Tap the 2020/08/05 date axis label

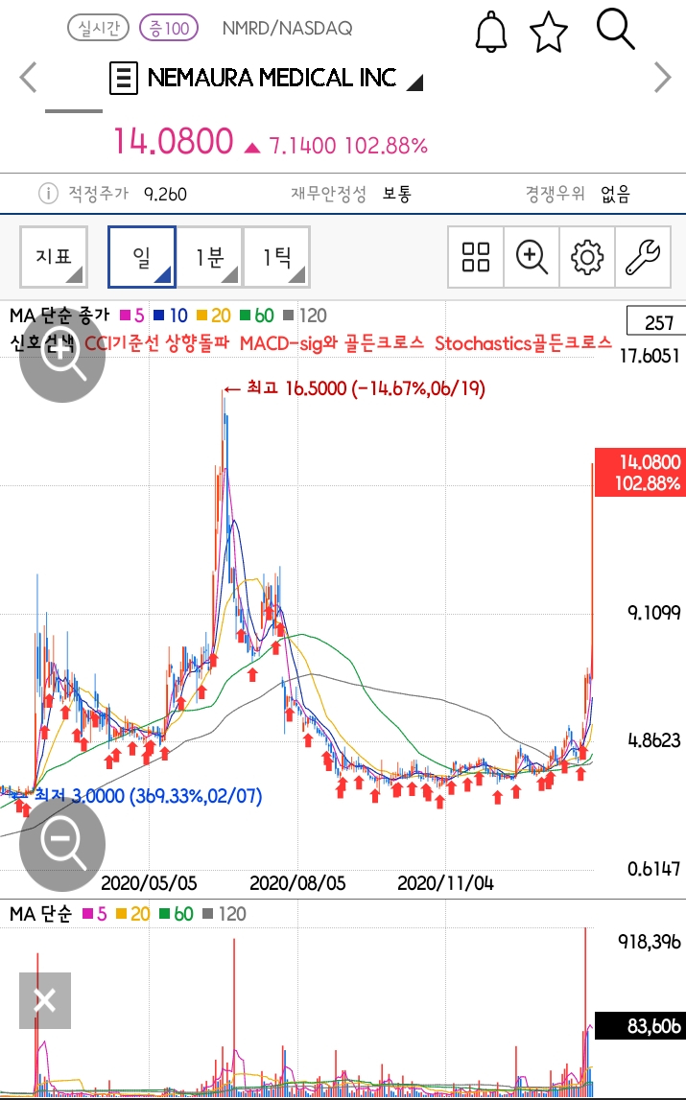(x=297, y=882)
